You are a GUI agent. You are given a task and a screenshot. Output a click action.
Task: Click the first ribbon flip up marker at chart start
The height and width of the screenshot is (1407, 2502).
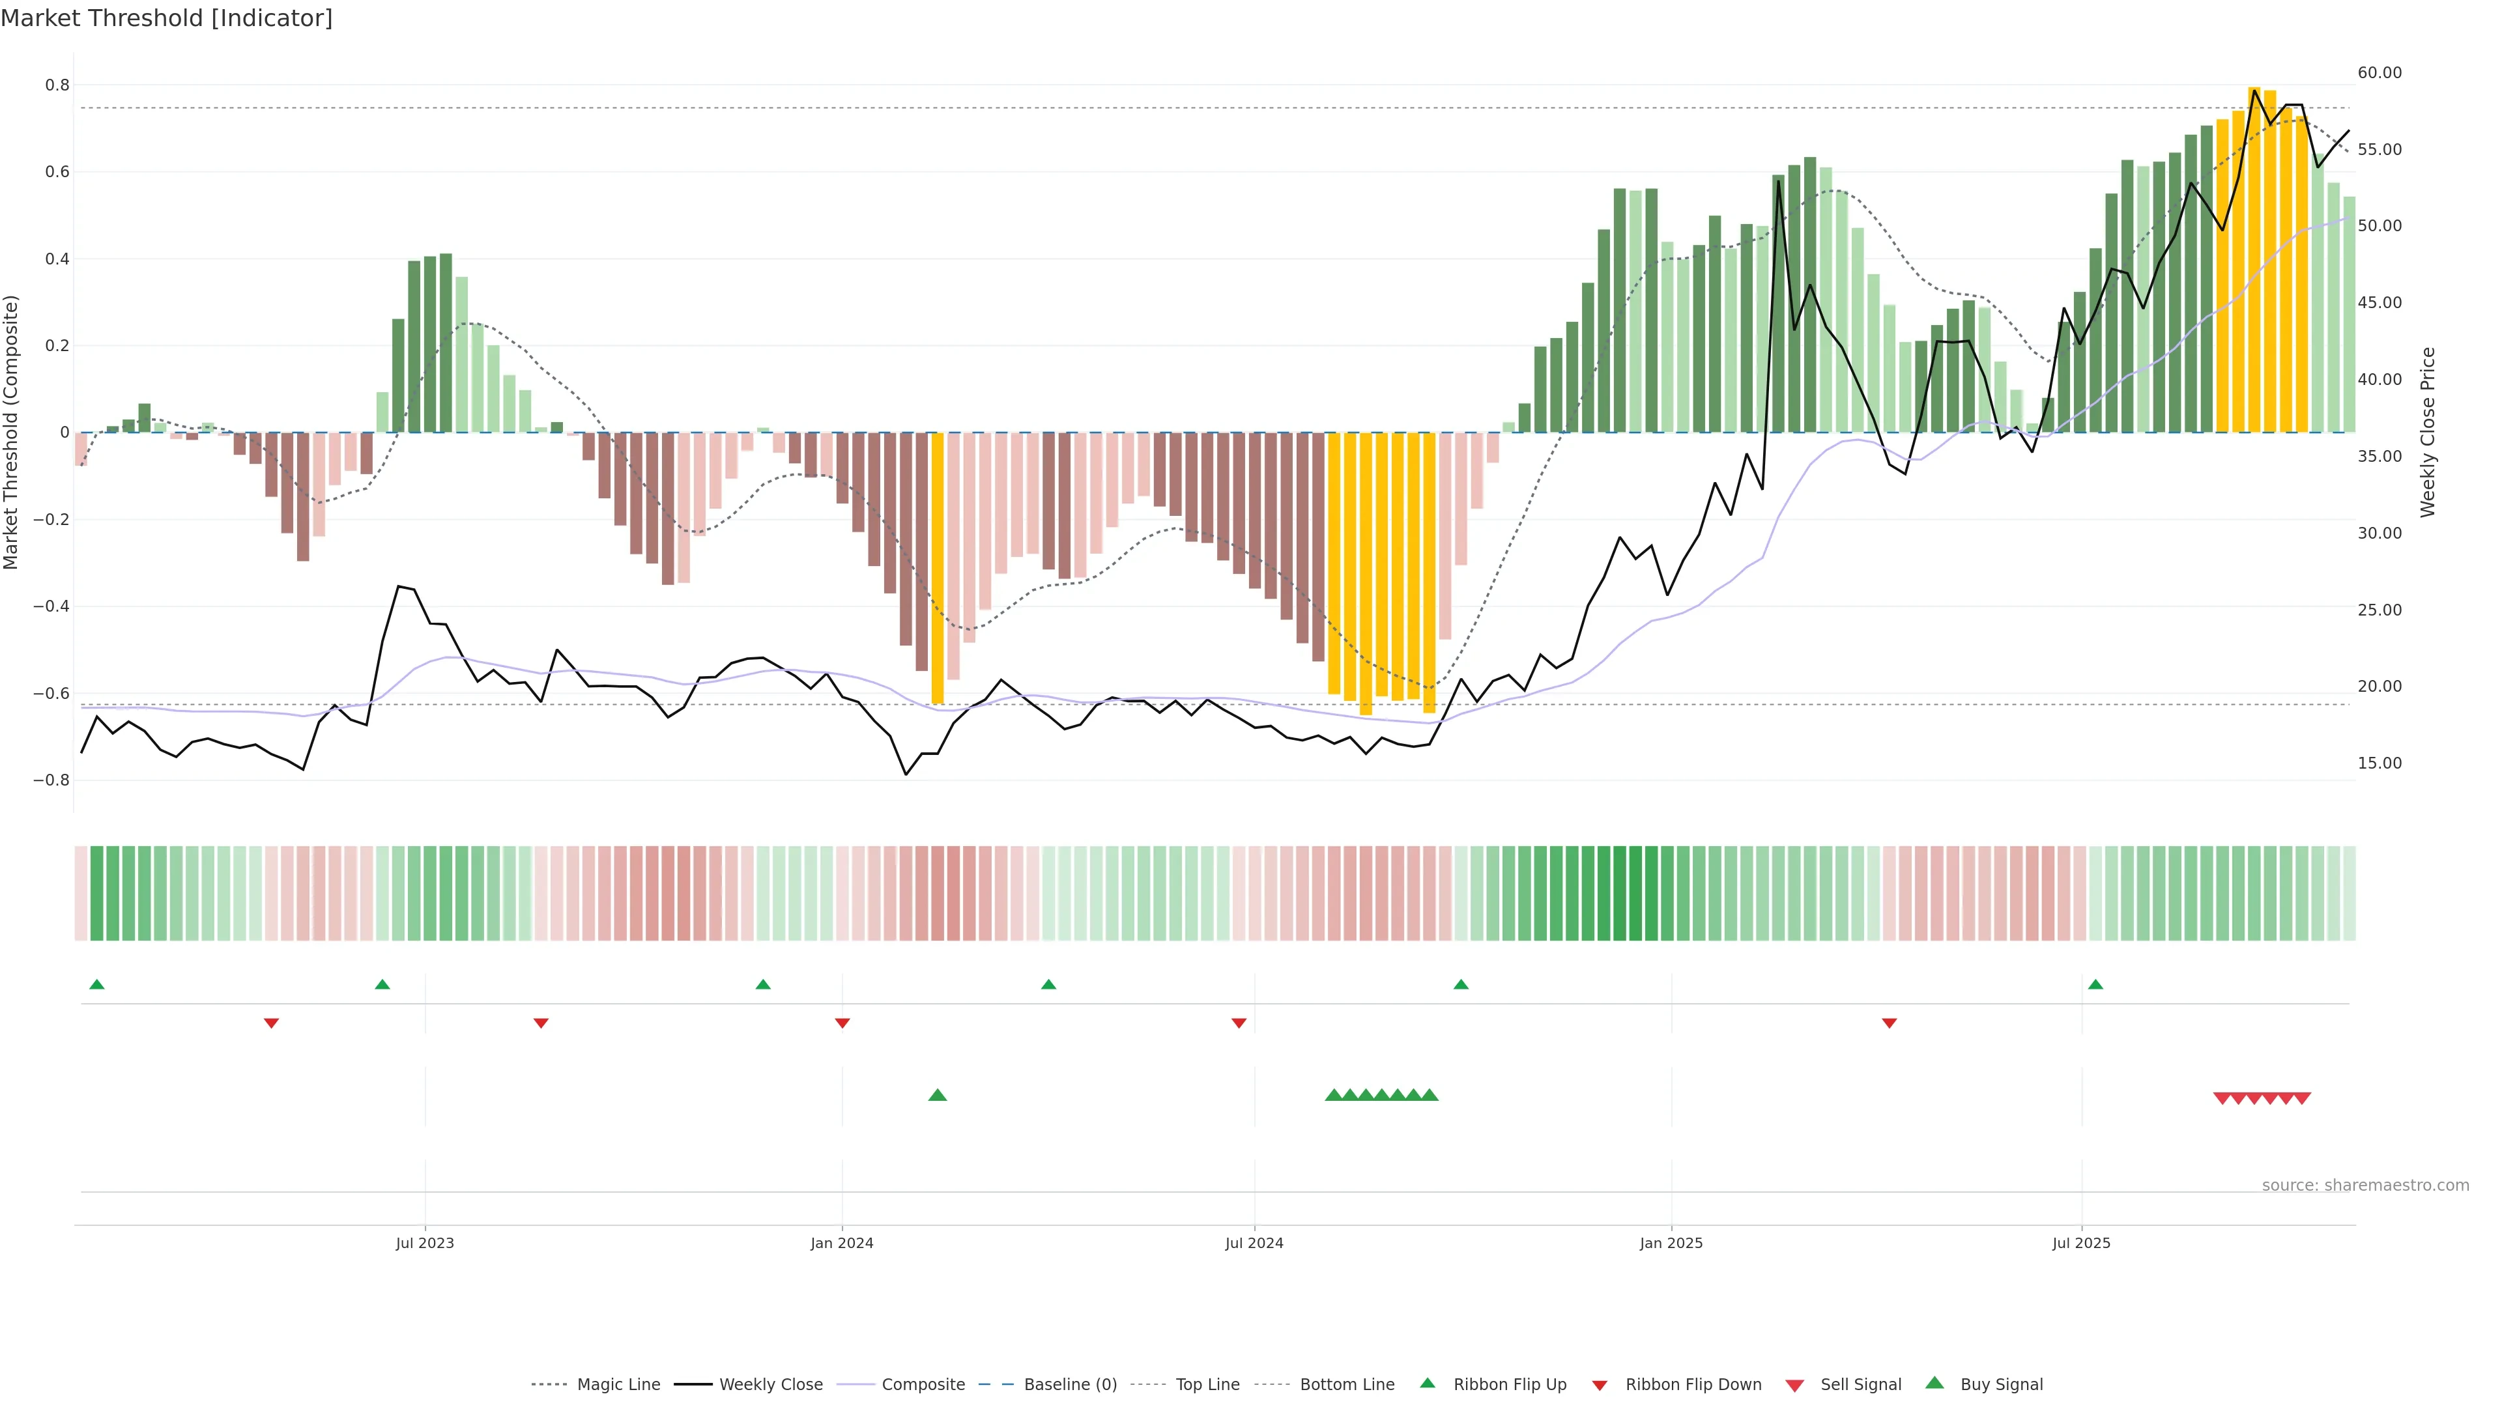[x=96, y=985]
